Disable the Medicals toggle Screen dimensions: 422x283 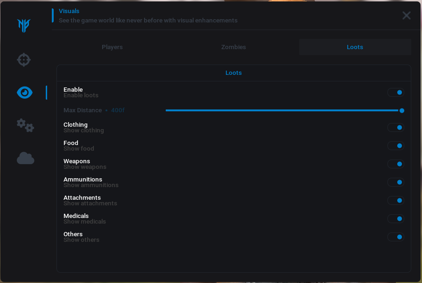396,219
